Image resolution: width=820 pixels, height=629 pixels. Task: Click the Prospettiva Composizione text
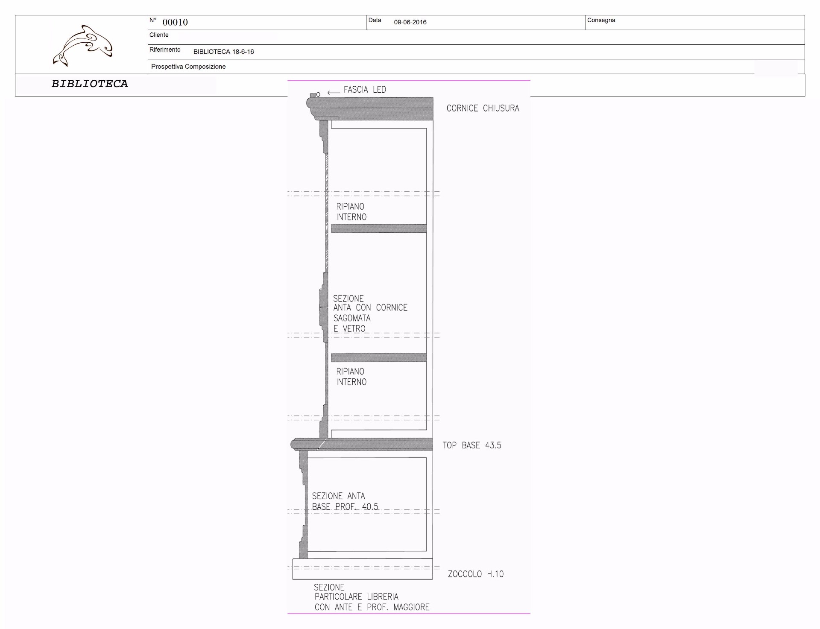[188, 67]
